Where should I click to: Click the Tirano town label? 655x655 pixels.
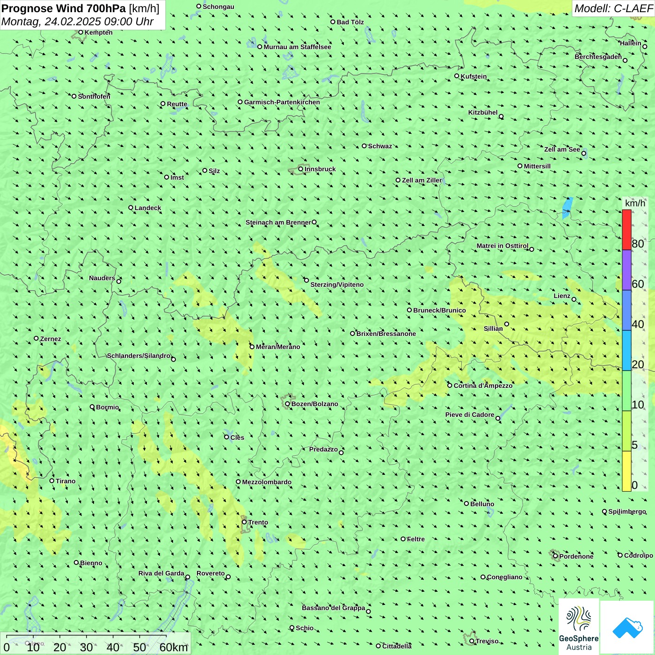(65, 481)
